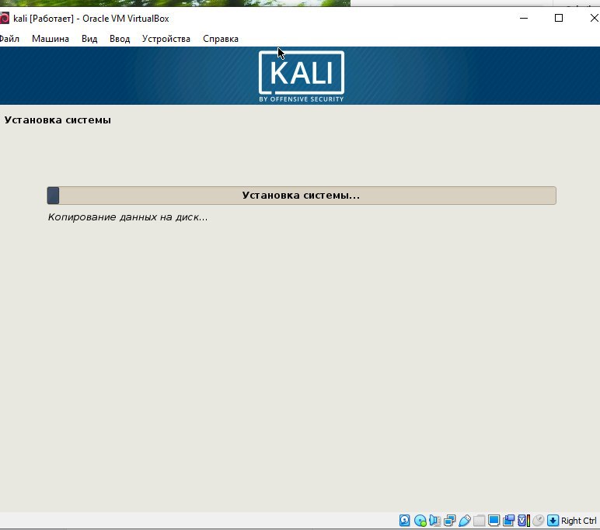Click the display settings status icon
The image size is (600, 530).
pyautogui.click(x=494, y=520)
